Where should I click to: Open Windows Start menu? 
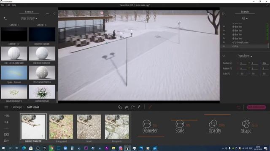click(x=3, y=148)
